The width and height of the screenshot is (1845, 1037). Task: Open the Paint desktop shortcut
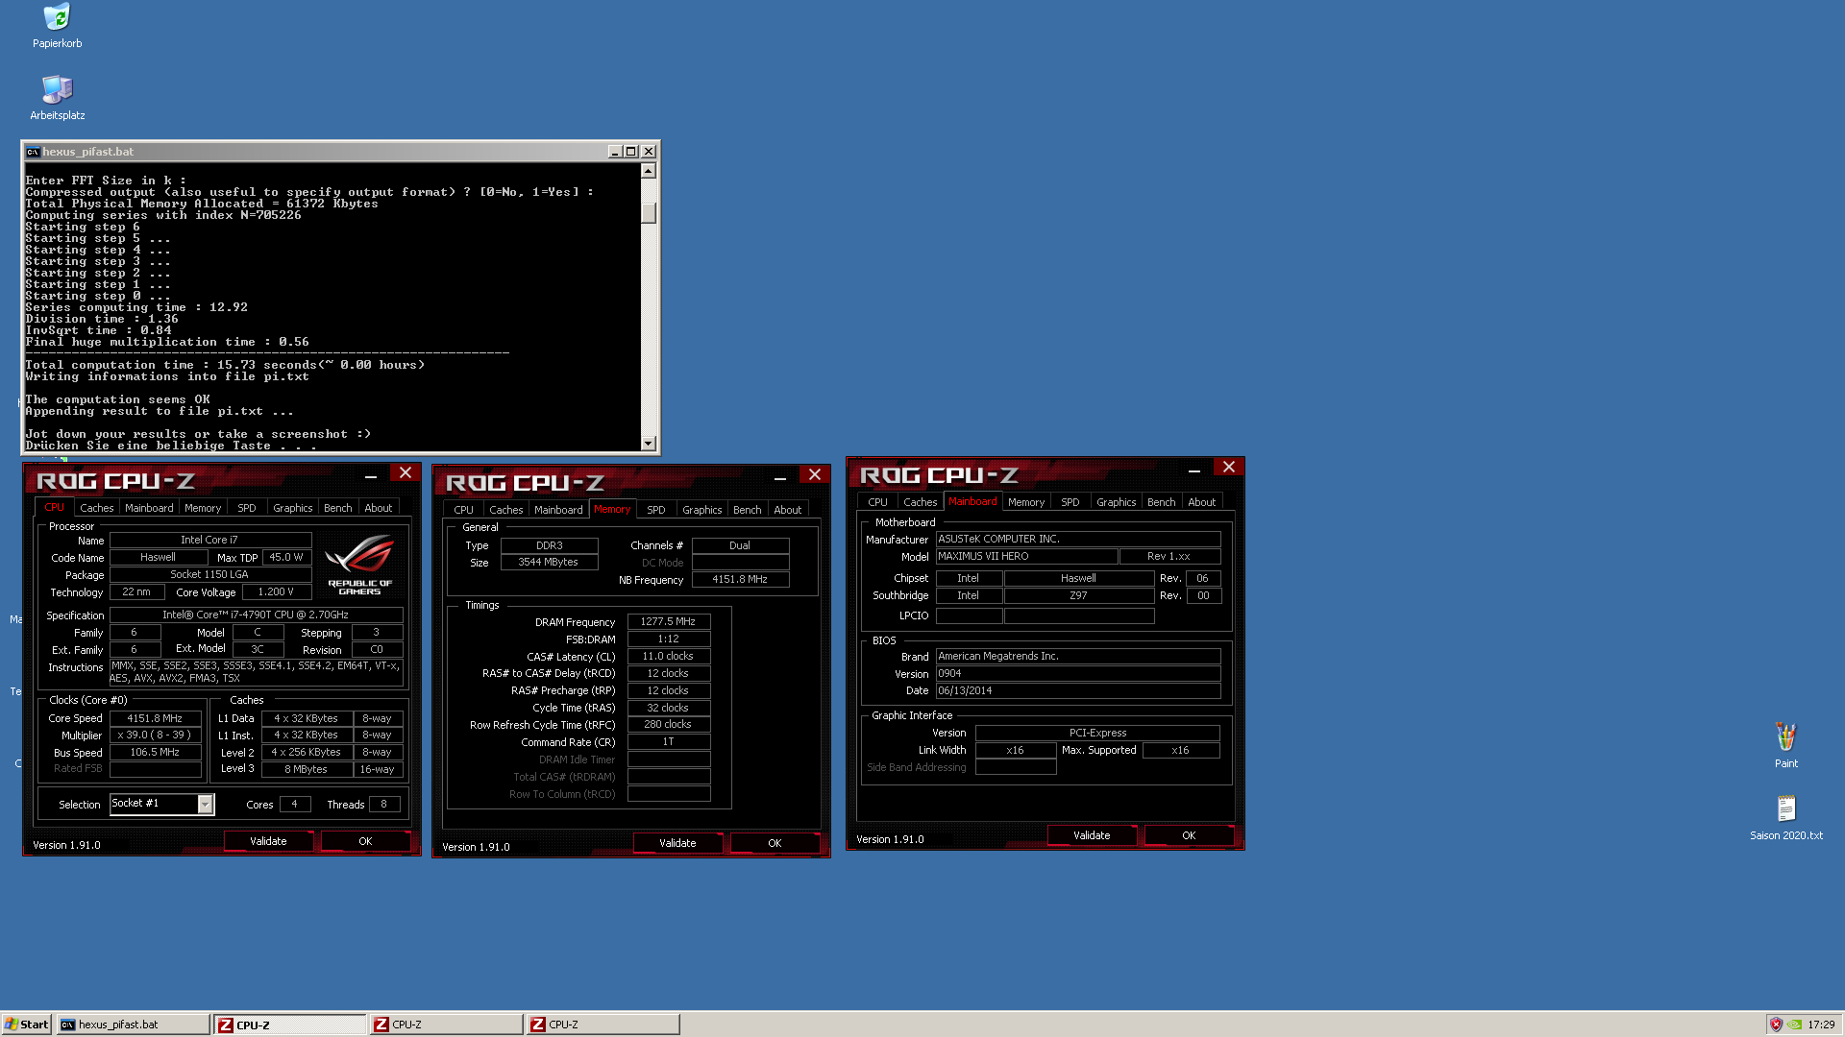1785,745
